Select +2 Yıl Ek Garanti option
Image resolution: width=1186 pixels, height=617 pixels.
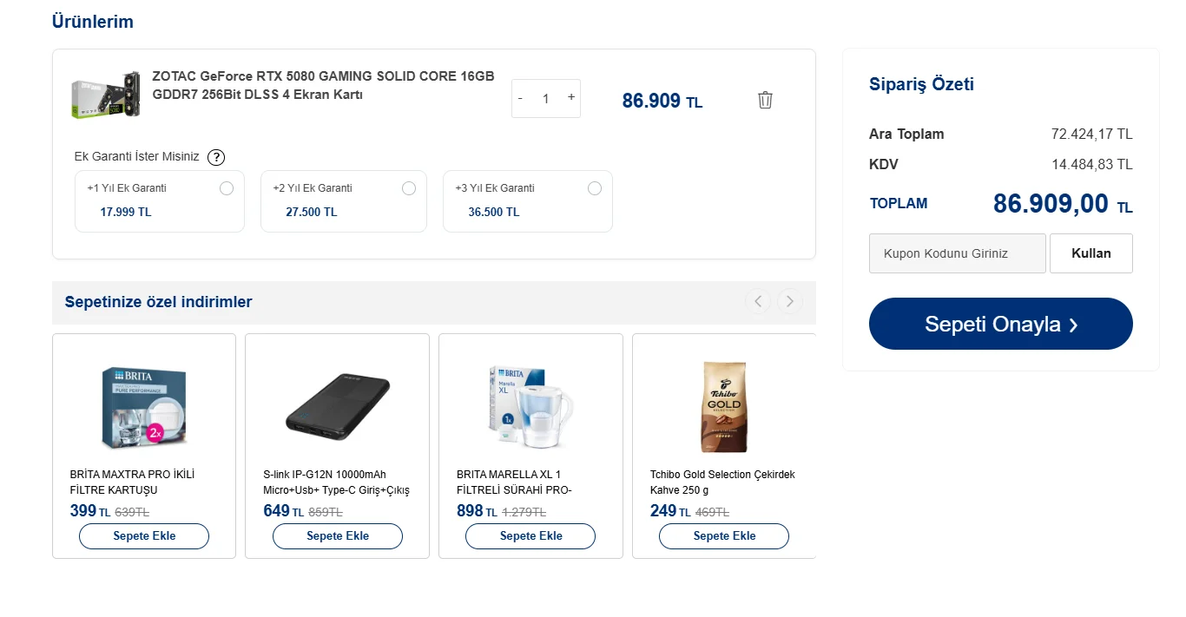click(409, 188)
